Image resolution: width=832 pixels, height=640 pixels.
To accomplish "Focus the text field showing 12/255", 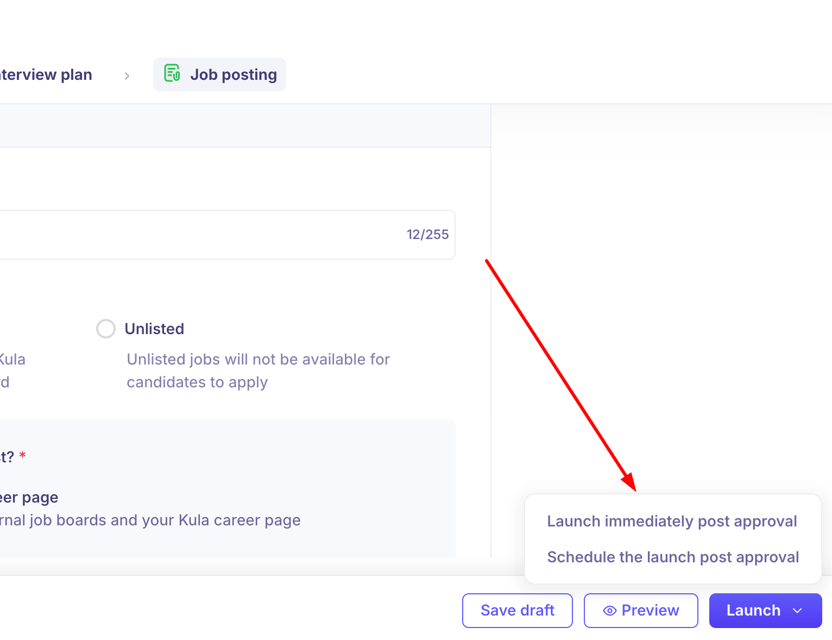I will [227, 235].
